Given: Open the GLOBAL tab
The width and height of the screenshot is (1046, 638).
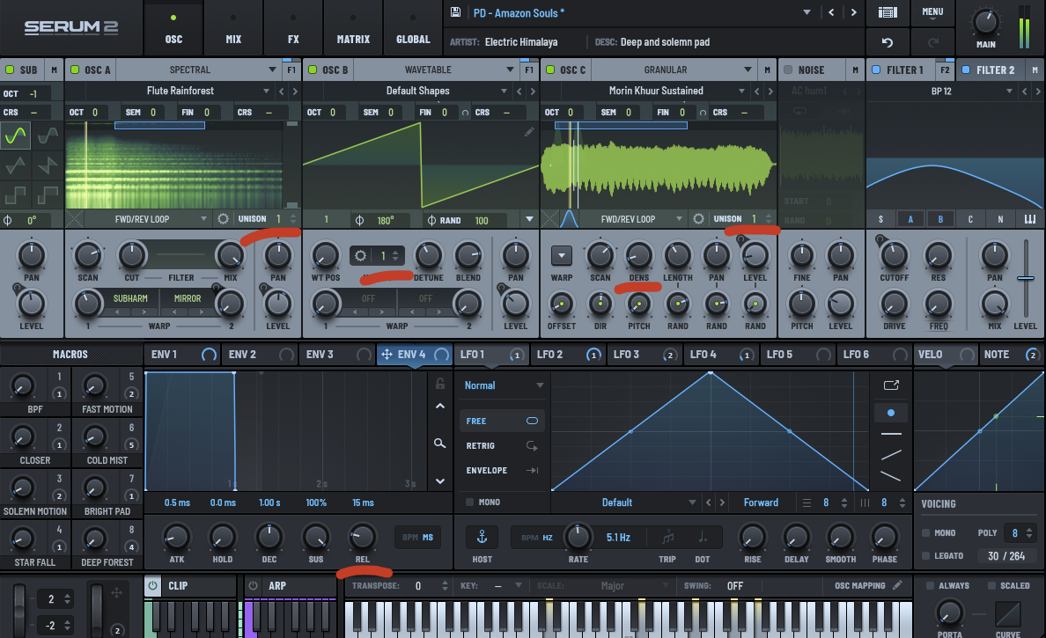Looking at the screenshot, I should 413,27.
